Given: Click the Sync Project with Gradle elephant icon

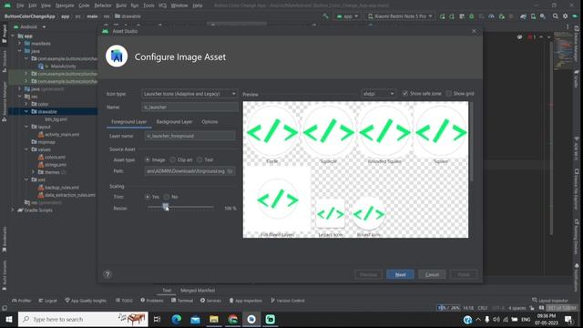Looking at the screenshot, I should (523, 16).
